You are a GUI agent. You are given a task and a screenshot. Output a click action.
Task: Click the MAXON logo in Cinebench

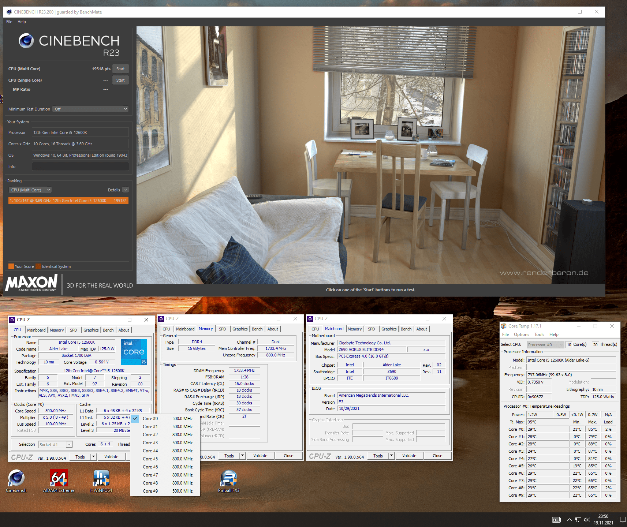[x=31, y=283]
